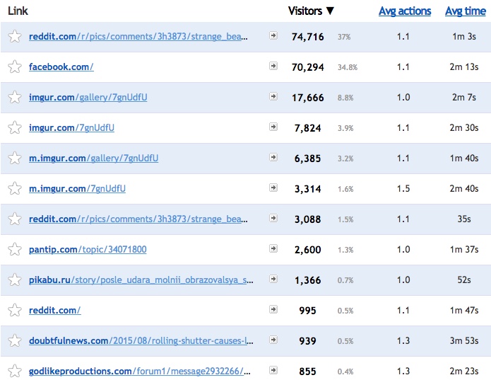Sort by Avg actions column
Screen dimensions: 491x380
click(x=405, y=11)
